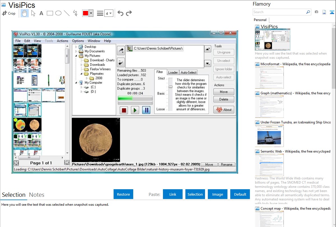Redo the last annotation
Image resolution: width=336 pixels, height=227 pixels.
pyautogui.click(x=129, y=13)
